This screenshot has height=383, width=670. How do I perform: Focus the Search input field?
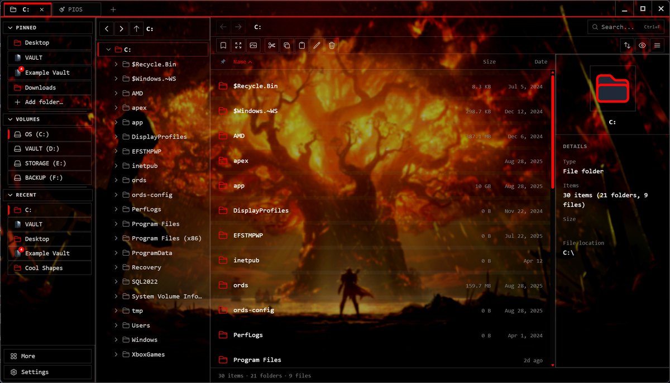pyautogui.click(x=626, y=27)
